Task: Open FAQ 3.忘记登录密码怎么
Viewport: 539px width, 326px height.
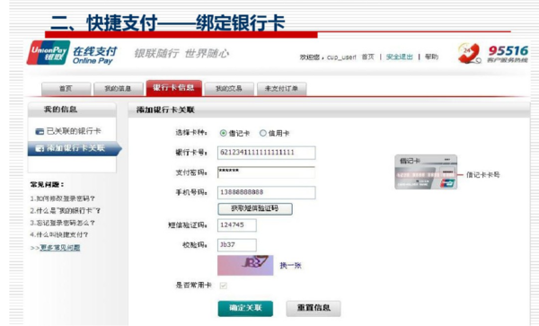Action: (x=62, y=223)
